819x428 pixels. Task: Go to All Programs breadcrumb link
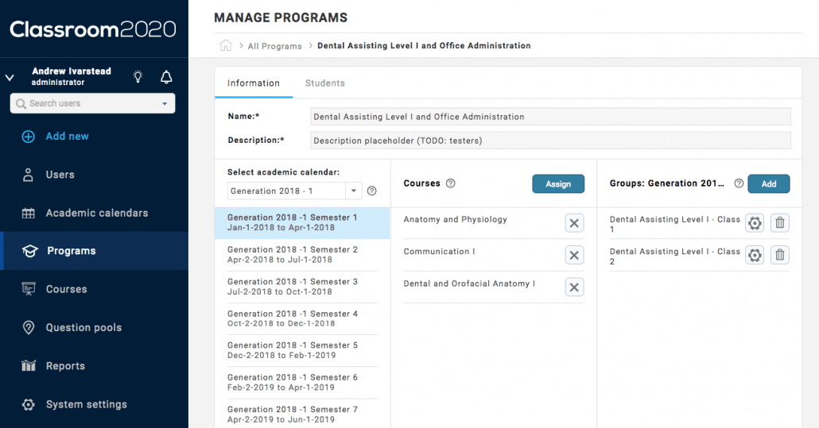(274, 46)
